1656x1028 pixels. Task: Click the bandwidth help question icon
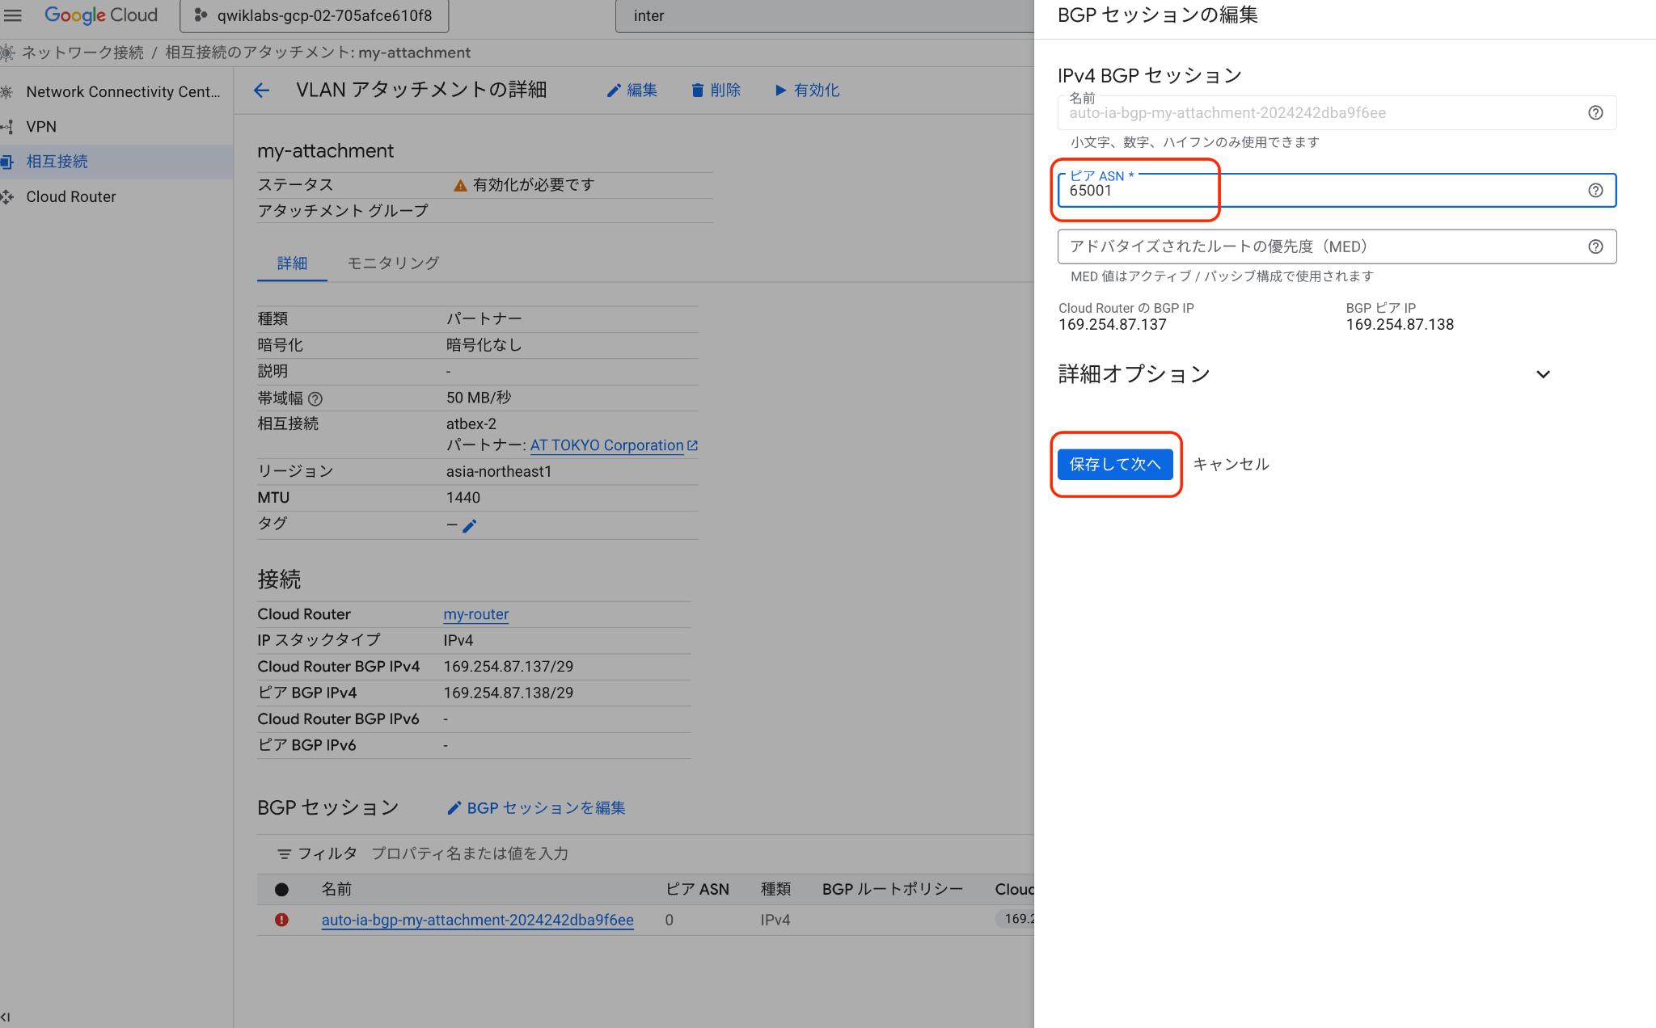[x=315, y=398]
